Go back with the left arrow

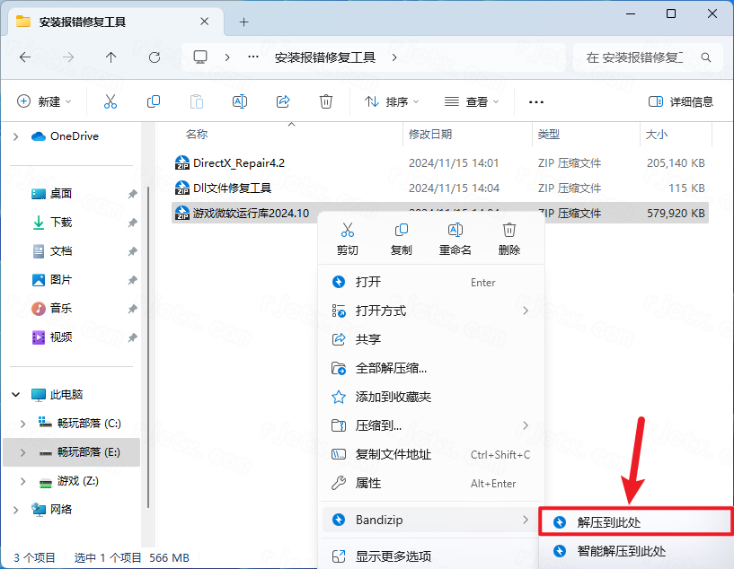[25, 57]
